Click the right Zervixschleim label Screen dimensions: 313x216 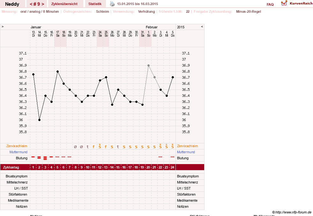pos(187,146)
